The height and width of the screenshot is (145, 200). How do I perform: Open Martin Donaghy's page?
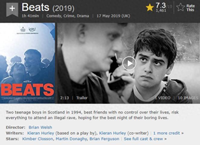click(72, 139)
